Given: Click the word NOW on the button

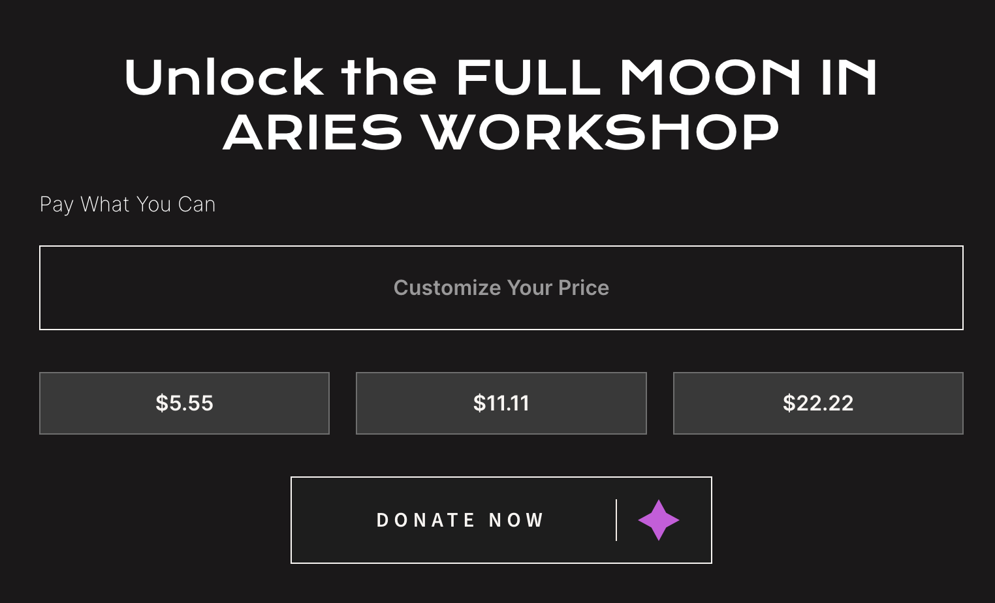Looking at the screenshot, I should pyautogui.click(x=516, y=520).
